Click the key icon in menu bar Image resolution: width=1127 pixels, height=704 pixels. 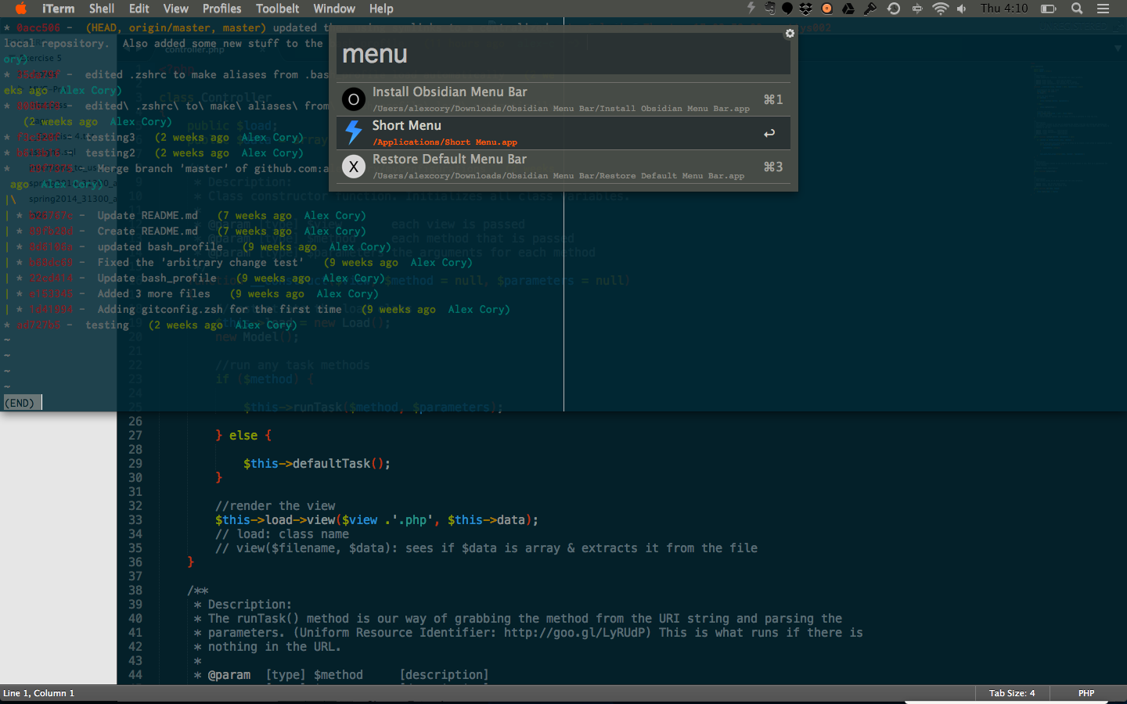point(870,9)
